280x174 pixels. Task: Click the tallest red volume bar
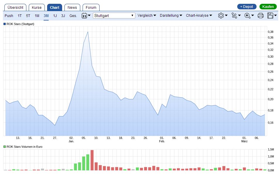click(x=92, y=160)
